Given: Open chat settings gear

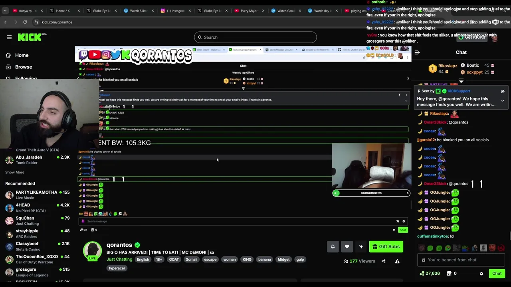Looking at the screenshot, I should click(481, 273).
